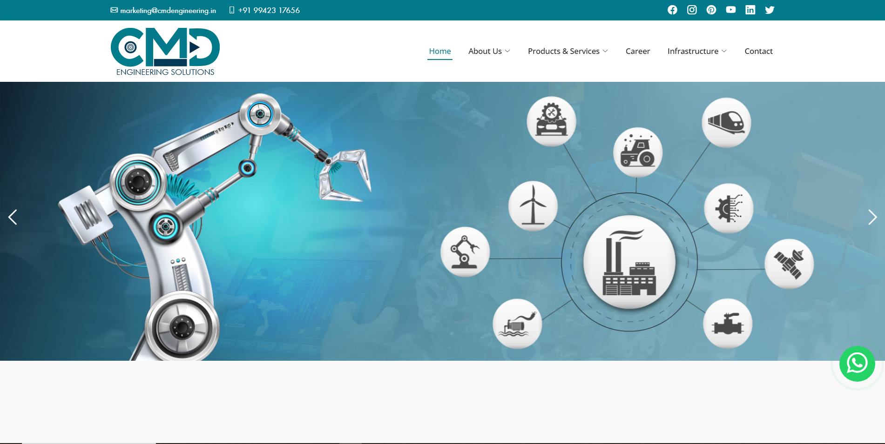Click the robotic arm industry icon
The height and width of the screenshot is (444, 885).
(465, 252)
